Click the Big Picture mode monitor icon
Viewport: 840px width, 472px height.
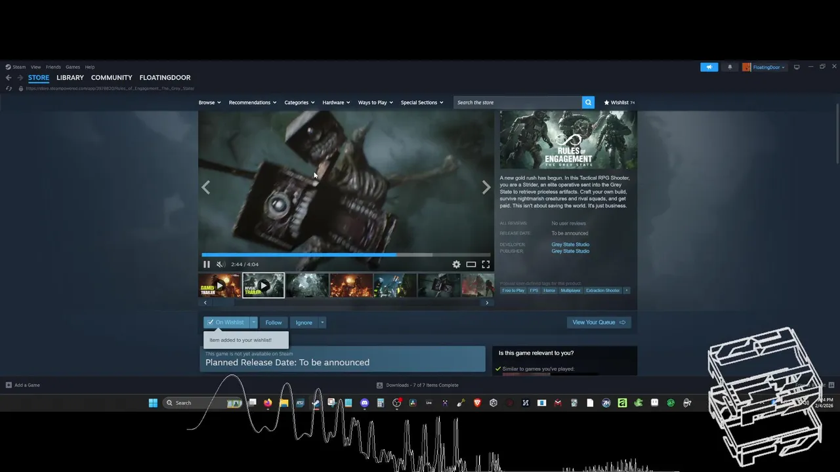[797, 67]
